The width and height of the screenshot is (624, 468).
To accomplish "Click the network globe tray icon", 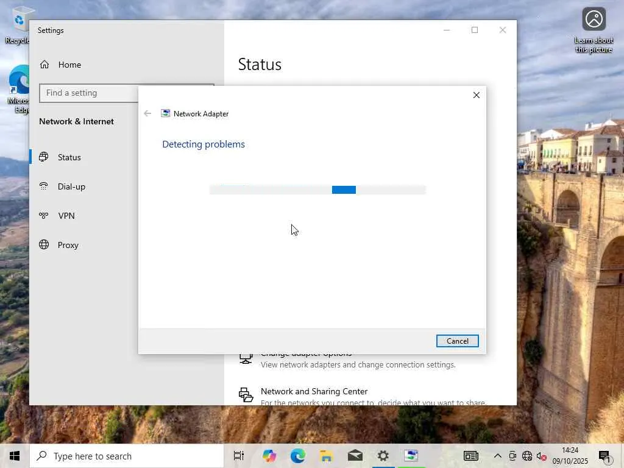I will pyautogui.click(x=527, y=456).
